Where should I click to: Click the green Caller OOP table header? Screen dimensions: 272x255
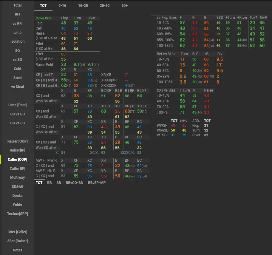point(44,18)
